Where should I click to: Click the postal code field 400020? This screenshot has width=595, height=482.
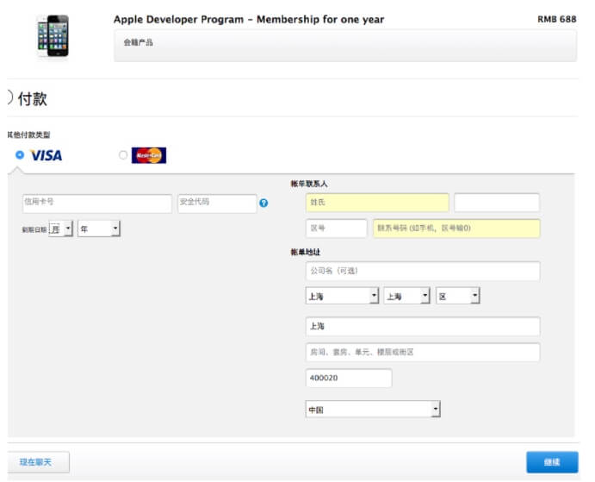tap(349, 379)
